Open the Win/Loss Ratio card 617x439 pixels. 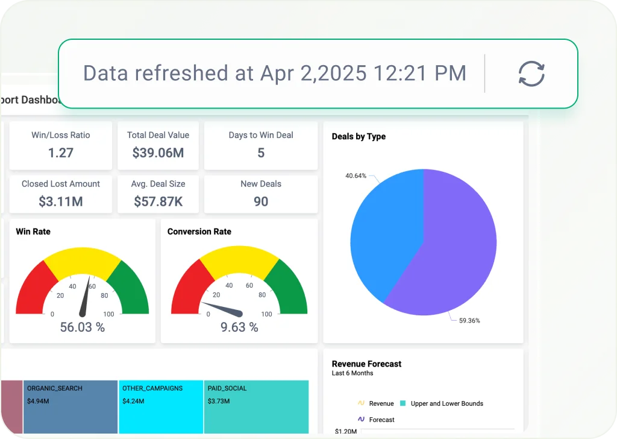61,145
